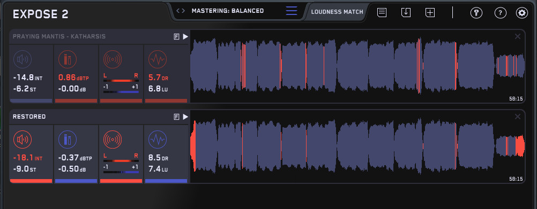This screenshot has height=209, width=537.
Task: Switch preset using the arrows beside Mastering: Balanced
Action: (181, 11)
